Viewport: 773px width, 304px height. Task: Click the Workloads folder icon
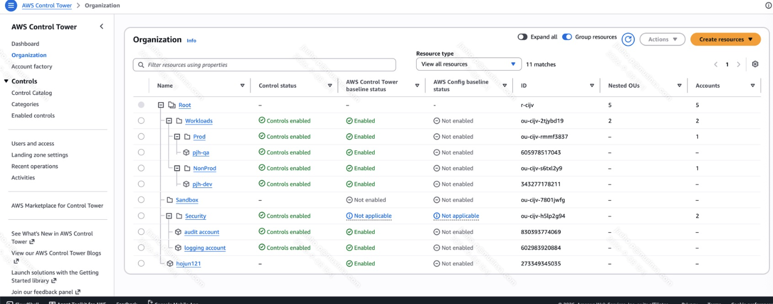[179, 121]
